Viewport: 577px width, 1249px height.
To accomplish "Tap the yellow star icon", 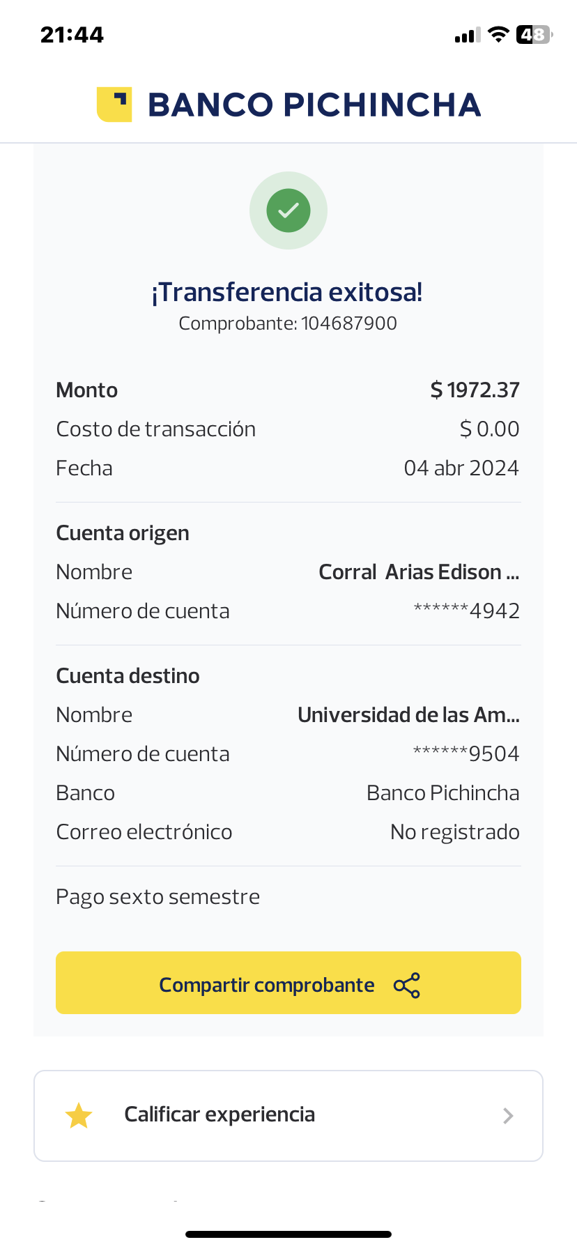I will (79, 1115).
